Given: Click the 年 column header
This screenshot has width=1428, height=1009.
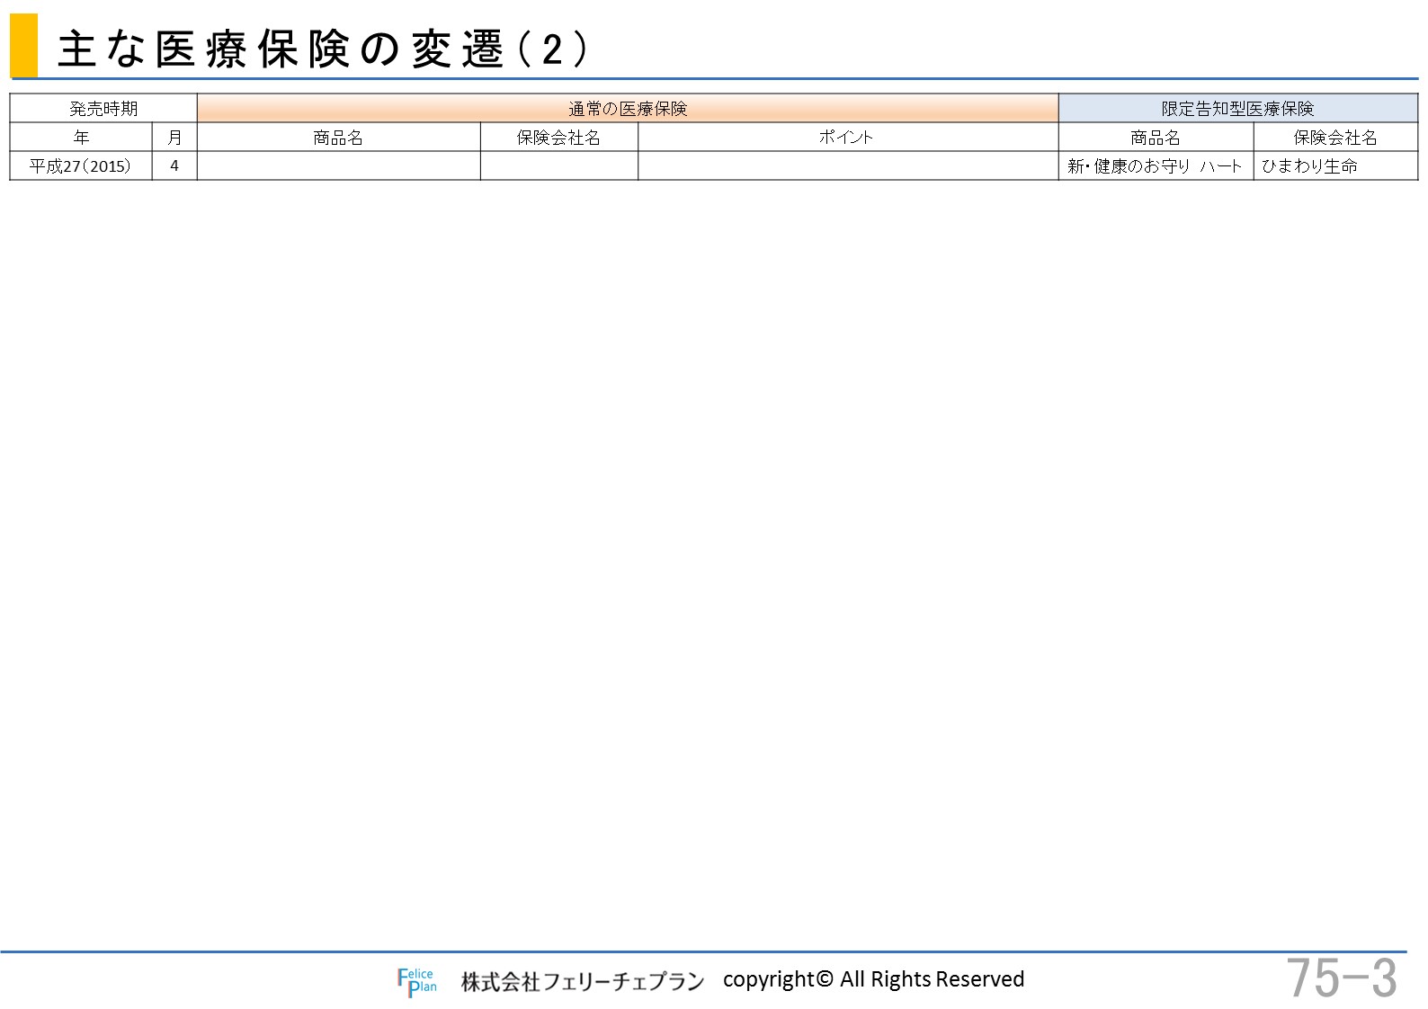Looking at the screenshot, I should point(81,137).
